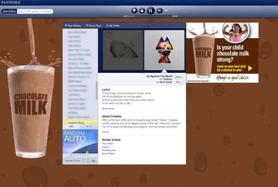The height and width of the screenshot is (187, 278).
Task: Pause the current song
Action: [151, 11]
